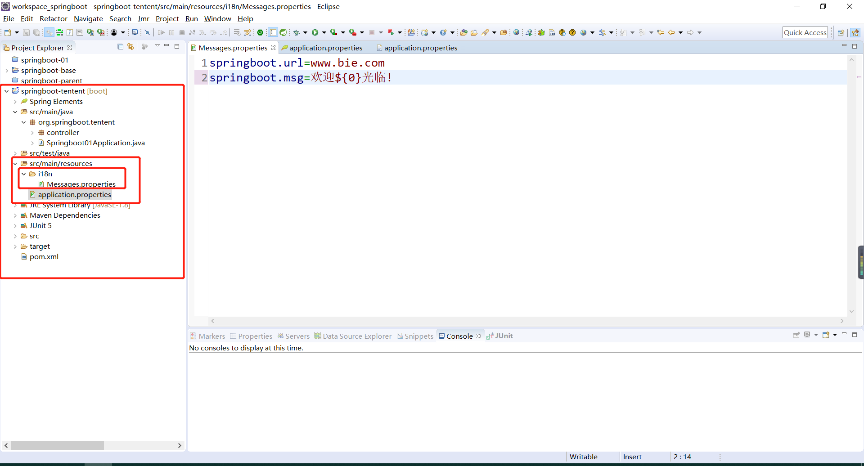This screenshot has width=864, height=466.
Task: Click the Pin Console icon
Action: 796,335
